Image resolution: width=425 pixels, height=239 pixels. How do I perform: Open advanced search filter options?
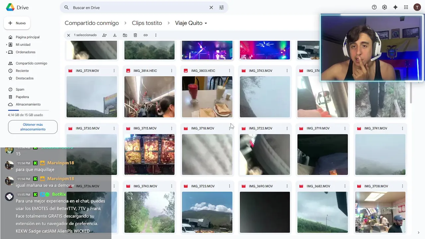[x=221, y=8]
